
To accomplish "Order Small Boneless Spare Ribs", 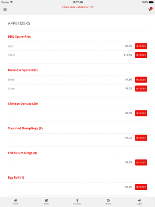I will click(141, 80).
